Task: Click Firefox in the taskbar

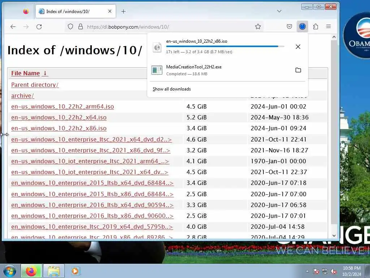Action: (x=32, y=271)
